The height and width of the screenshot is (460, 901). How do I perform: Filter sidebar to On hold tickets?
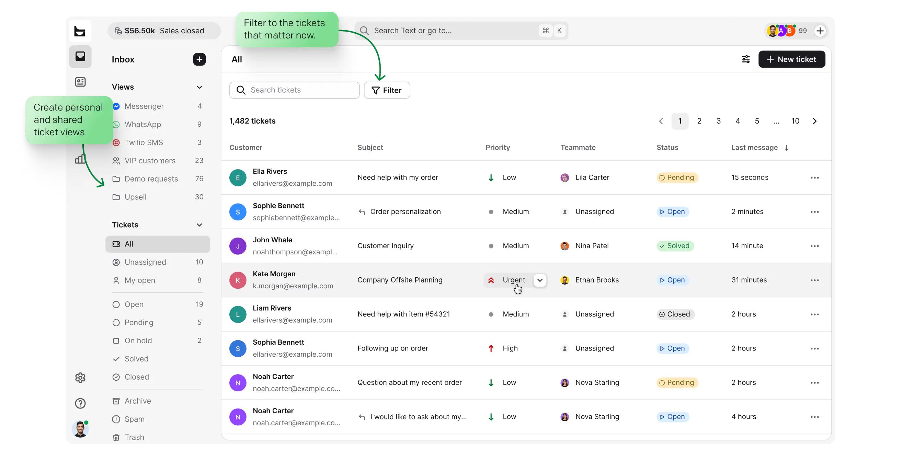pos(158,341)
